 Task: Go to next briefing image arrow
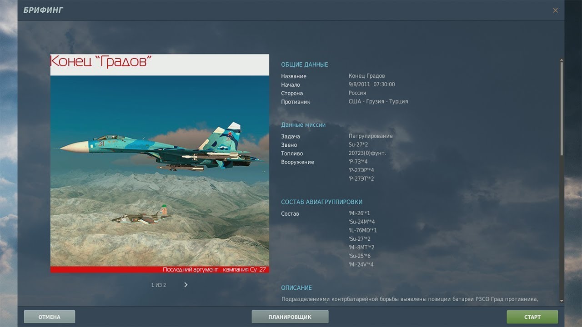pos(186,285)
